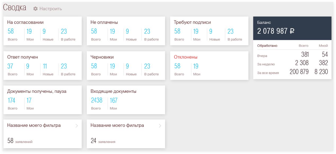Open the filter card with 24 заявления
The image size is (336, 154).
(x=126, y=134)
